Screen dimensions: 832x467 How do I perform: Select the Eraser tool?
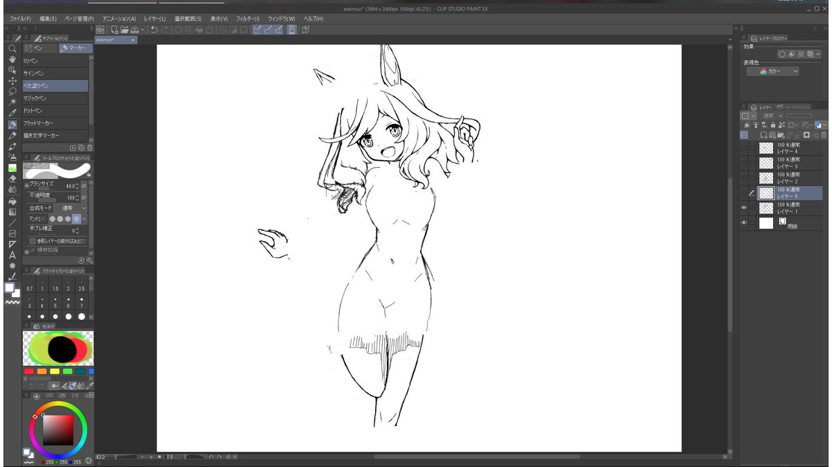[x=12, y=178]
